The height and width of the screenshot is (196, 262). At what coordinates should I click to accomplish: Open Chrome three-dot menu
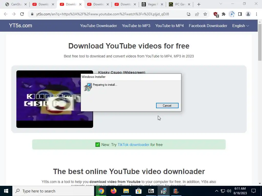pyautogui.click(x=256, y=14)
